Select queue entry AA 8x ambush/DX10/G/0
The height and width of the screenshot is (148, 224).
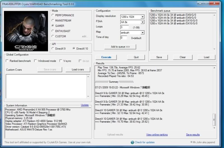click(x=174, y=23)
